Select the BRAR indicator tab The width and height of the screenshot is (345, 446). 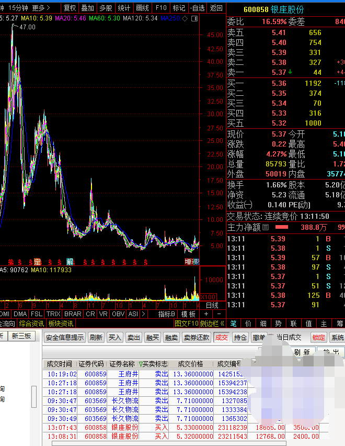(x=73, y=314)
